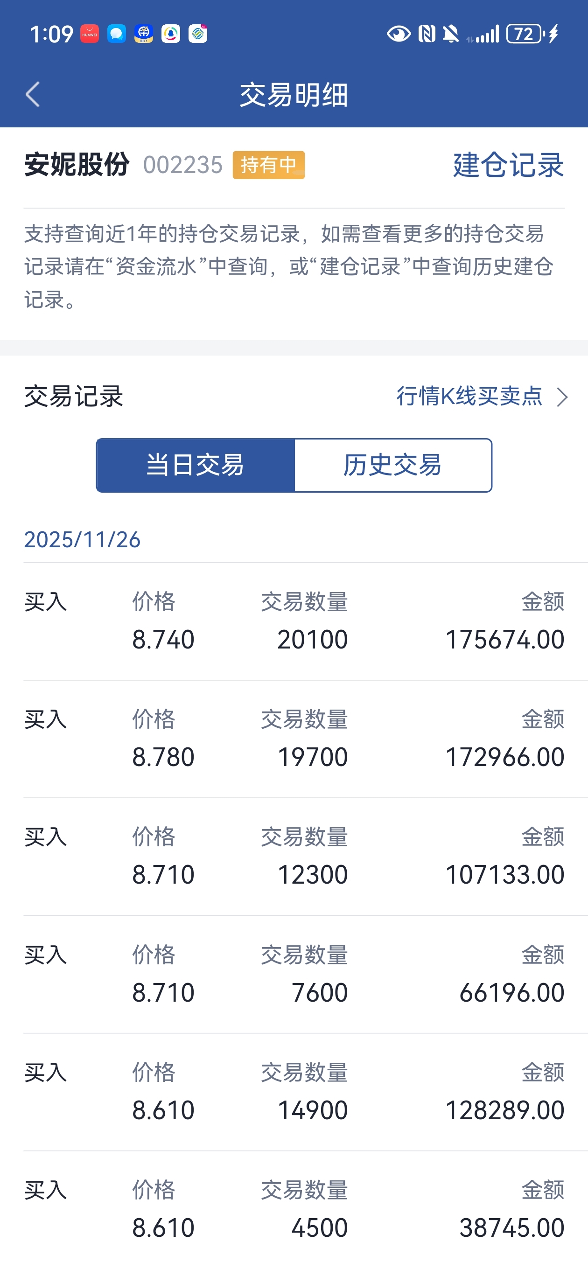Tap the back arrow in header
This screenshot has width=588, height=1269.
[33, 94]
